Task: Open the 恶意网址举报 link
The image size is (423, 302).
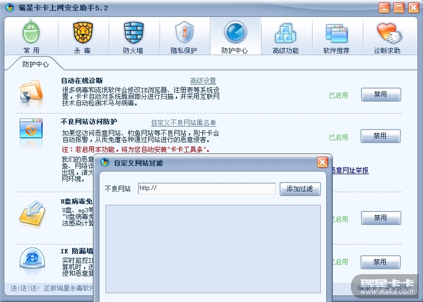Action: [350, 170]
